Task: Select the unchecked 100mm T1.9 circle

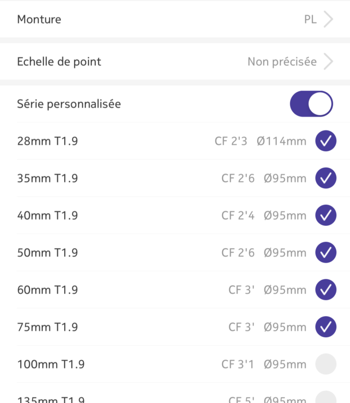Action: click(326, 364)
